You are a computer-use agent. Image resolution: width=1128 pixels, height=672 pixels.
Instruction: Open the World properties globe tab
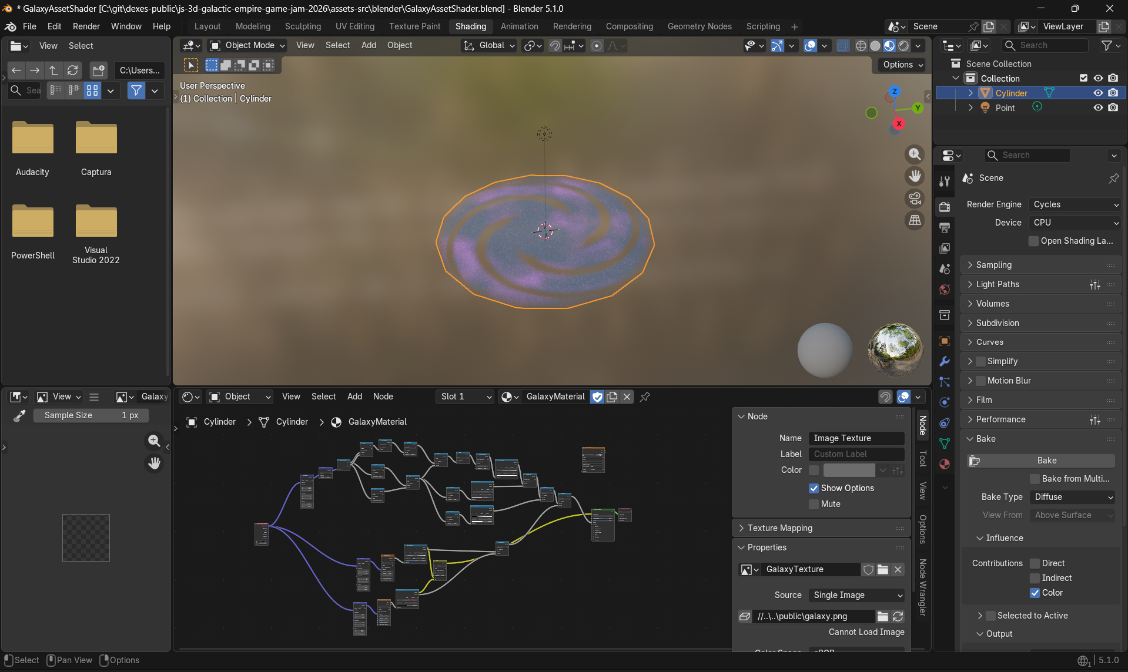945,290
